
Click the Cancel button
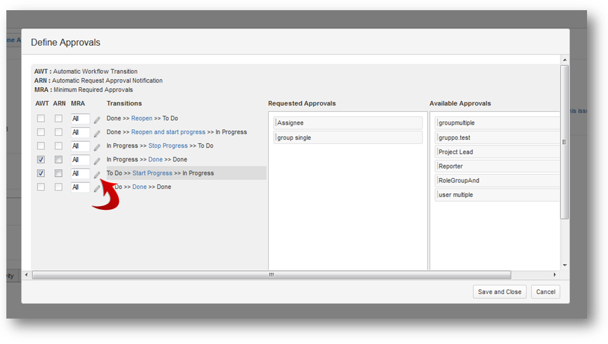[545, 292]
